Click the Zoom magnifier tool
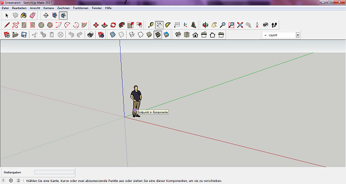Screen dimensions: 346x184 click(223, 25)
